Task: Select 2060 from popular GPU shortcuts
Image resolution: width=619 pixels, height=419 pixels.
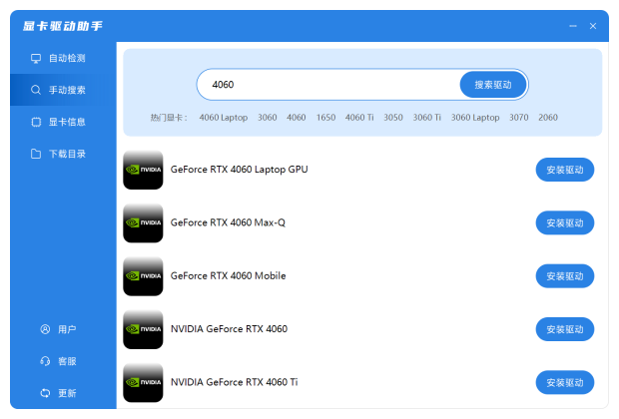Action: click(x=548, y=118)
